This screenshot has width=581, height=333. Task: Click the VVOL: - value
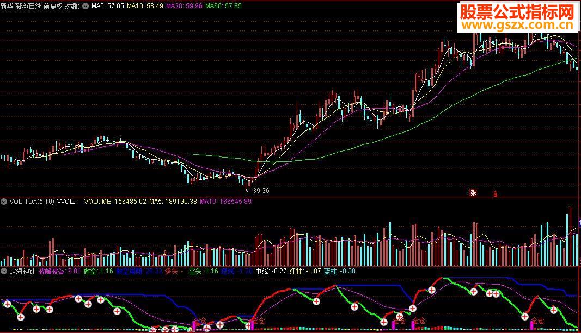point(68,202)
